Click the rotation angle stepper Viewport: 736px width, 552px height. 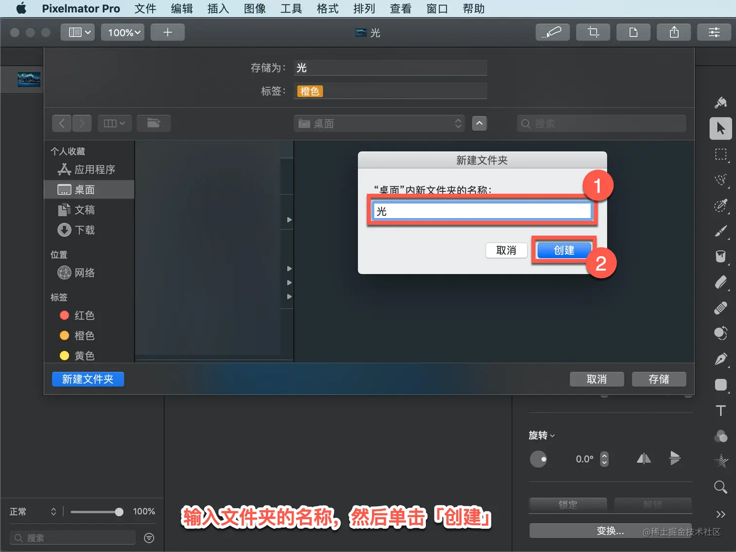[604, 459]
